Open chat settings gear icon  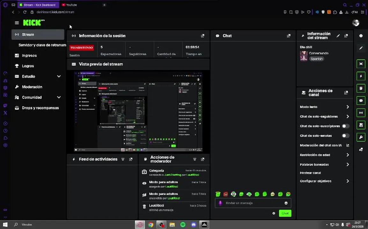[x=274, y=213]
